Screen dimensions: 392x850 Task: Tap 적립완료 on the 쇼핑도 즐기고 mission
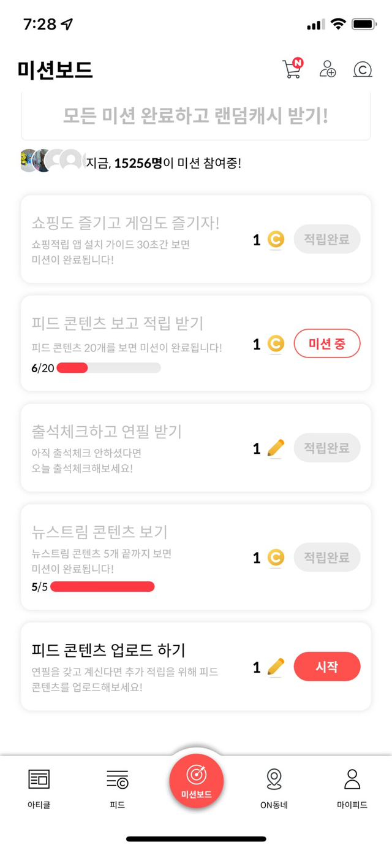pyautogui.click(x=327, y=239)
